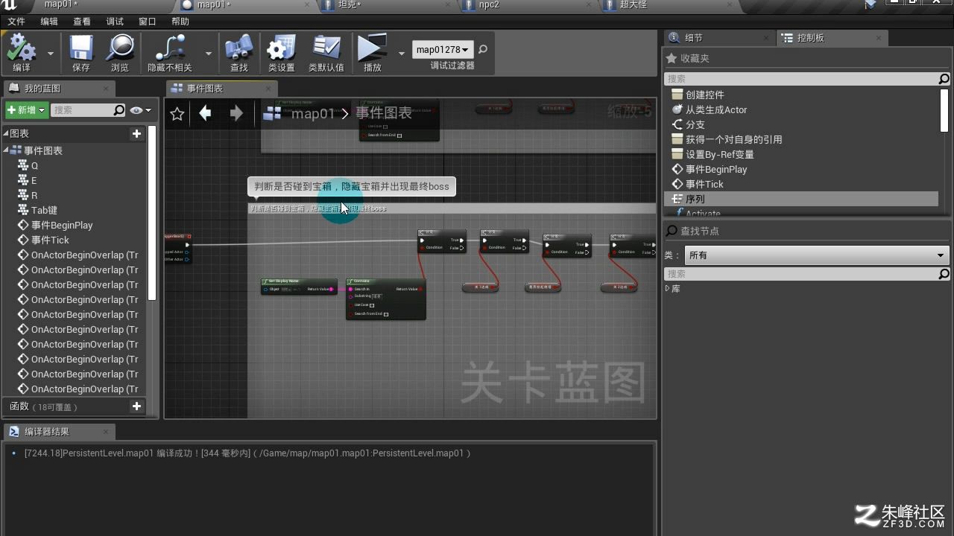Open the 帮助 menu
Image resolution: width=954 pixels, height=536 pixels.
(180, 22)
